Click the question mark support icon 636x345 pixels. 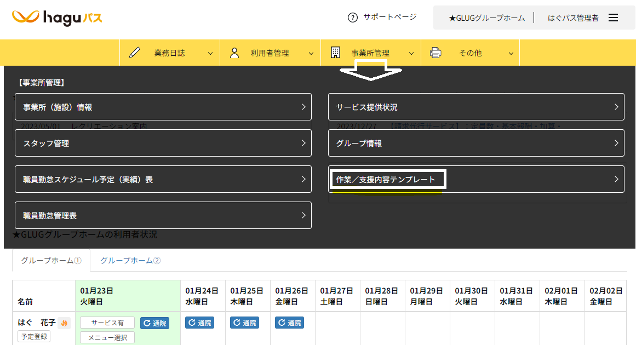(x=353, y=18)
